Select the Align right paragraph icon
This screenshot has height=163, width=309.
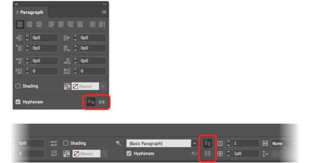(39, 25)
